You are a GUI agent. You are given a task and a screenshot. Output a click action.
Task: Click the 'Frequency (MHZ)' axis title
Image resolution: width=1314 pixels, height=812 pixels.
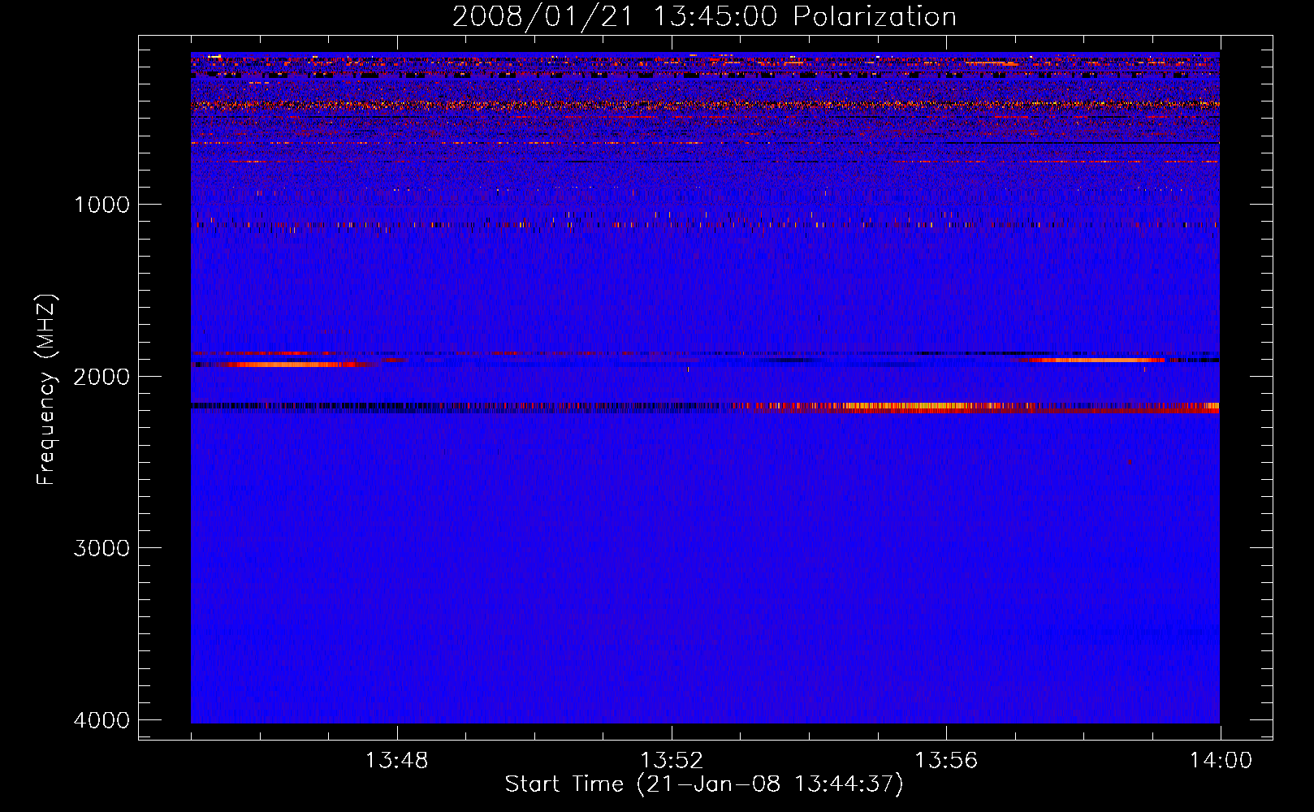[47, 389]
